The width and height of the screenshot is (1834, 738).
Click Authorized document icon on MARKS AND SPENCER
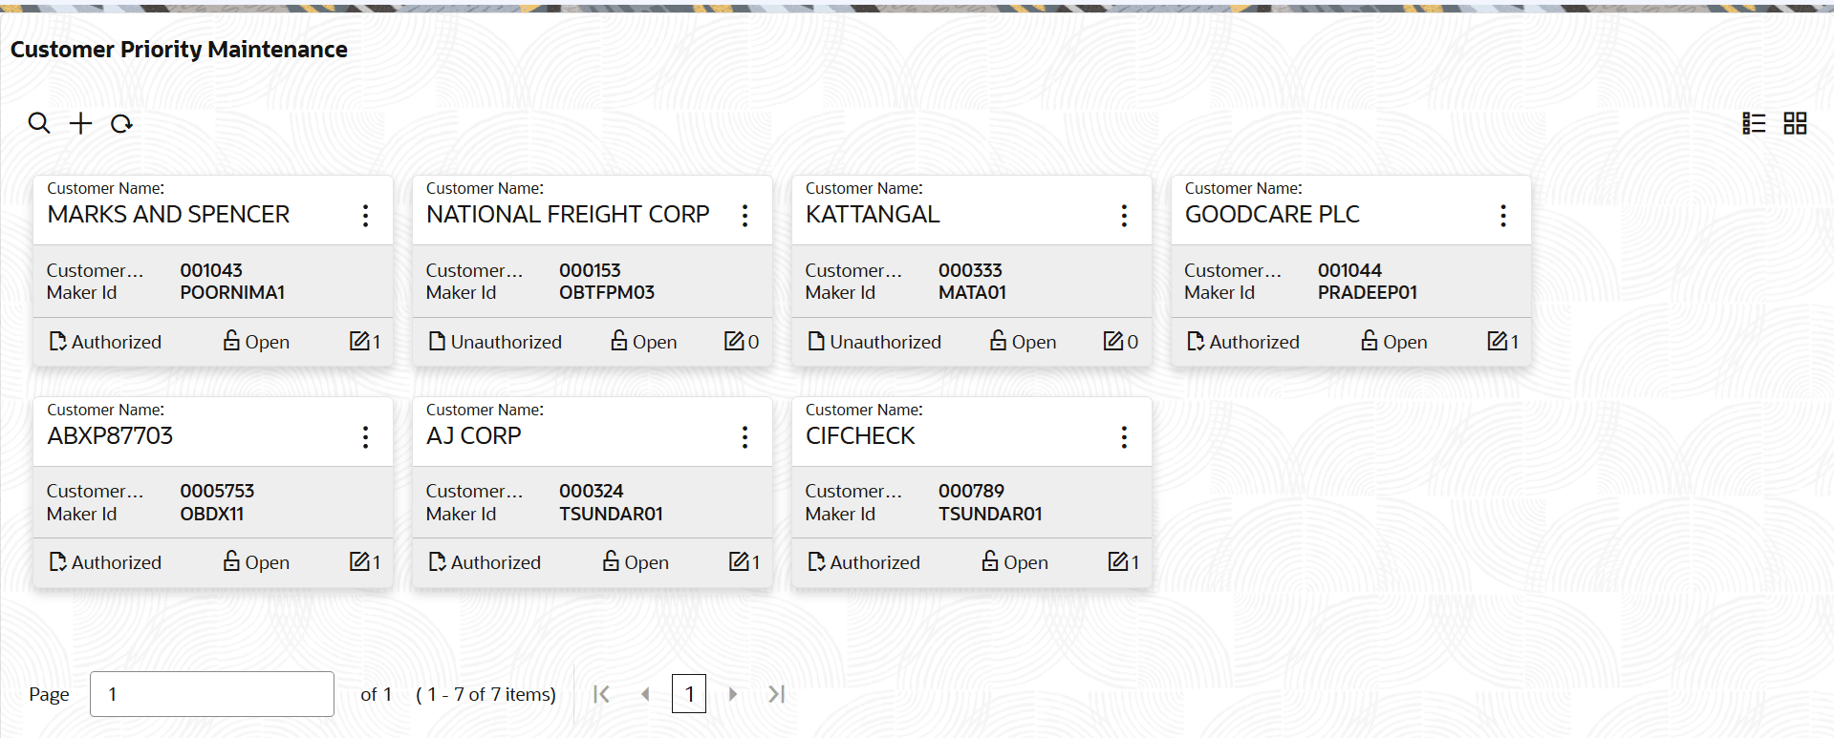point(58,341)
